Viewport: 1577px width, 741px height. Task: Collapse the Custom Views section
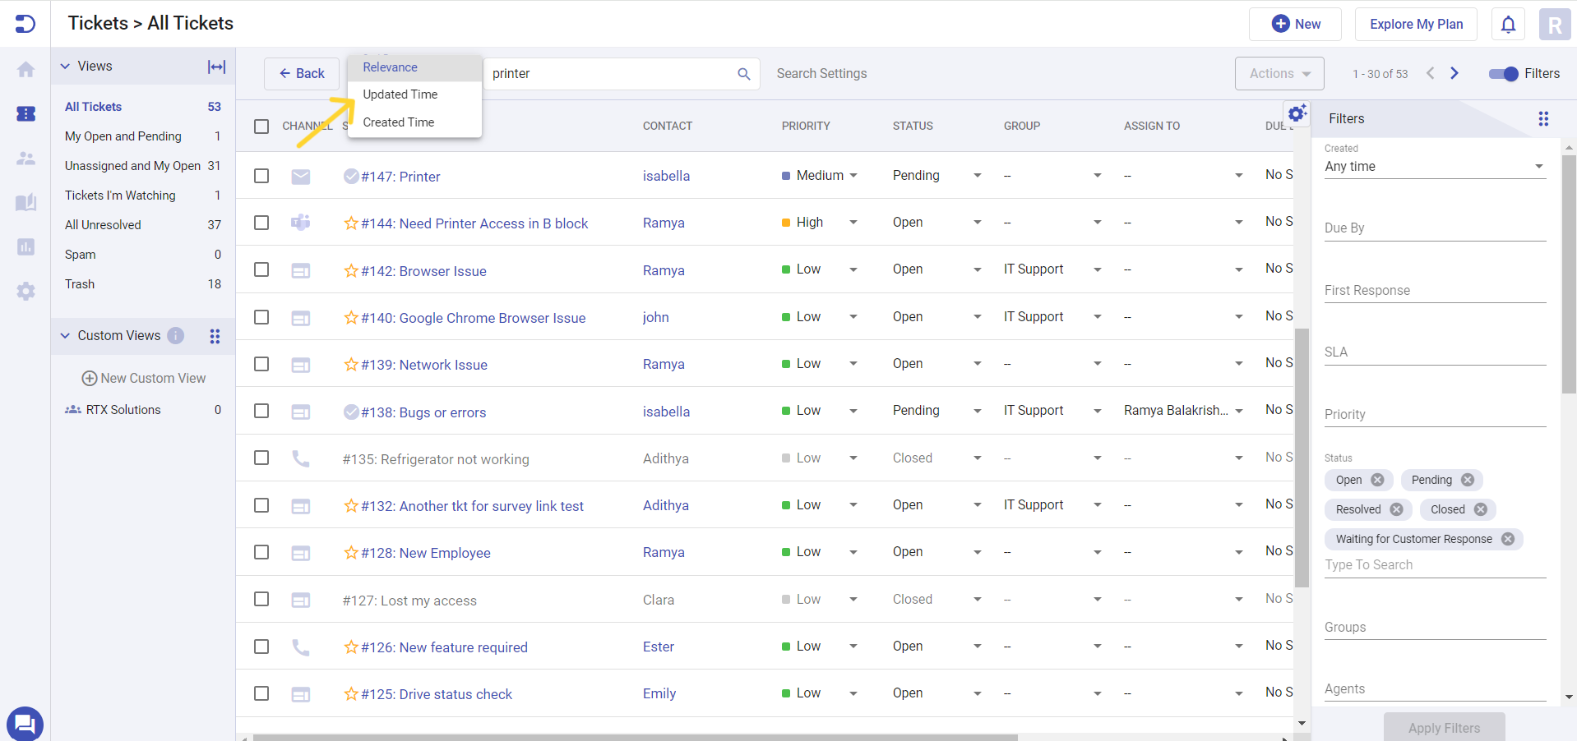[x=65, y=335]
